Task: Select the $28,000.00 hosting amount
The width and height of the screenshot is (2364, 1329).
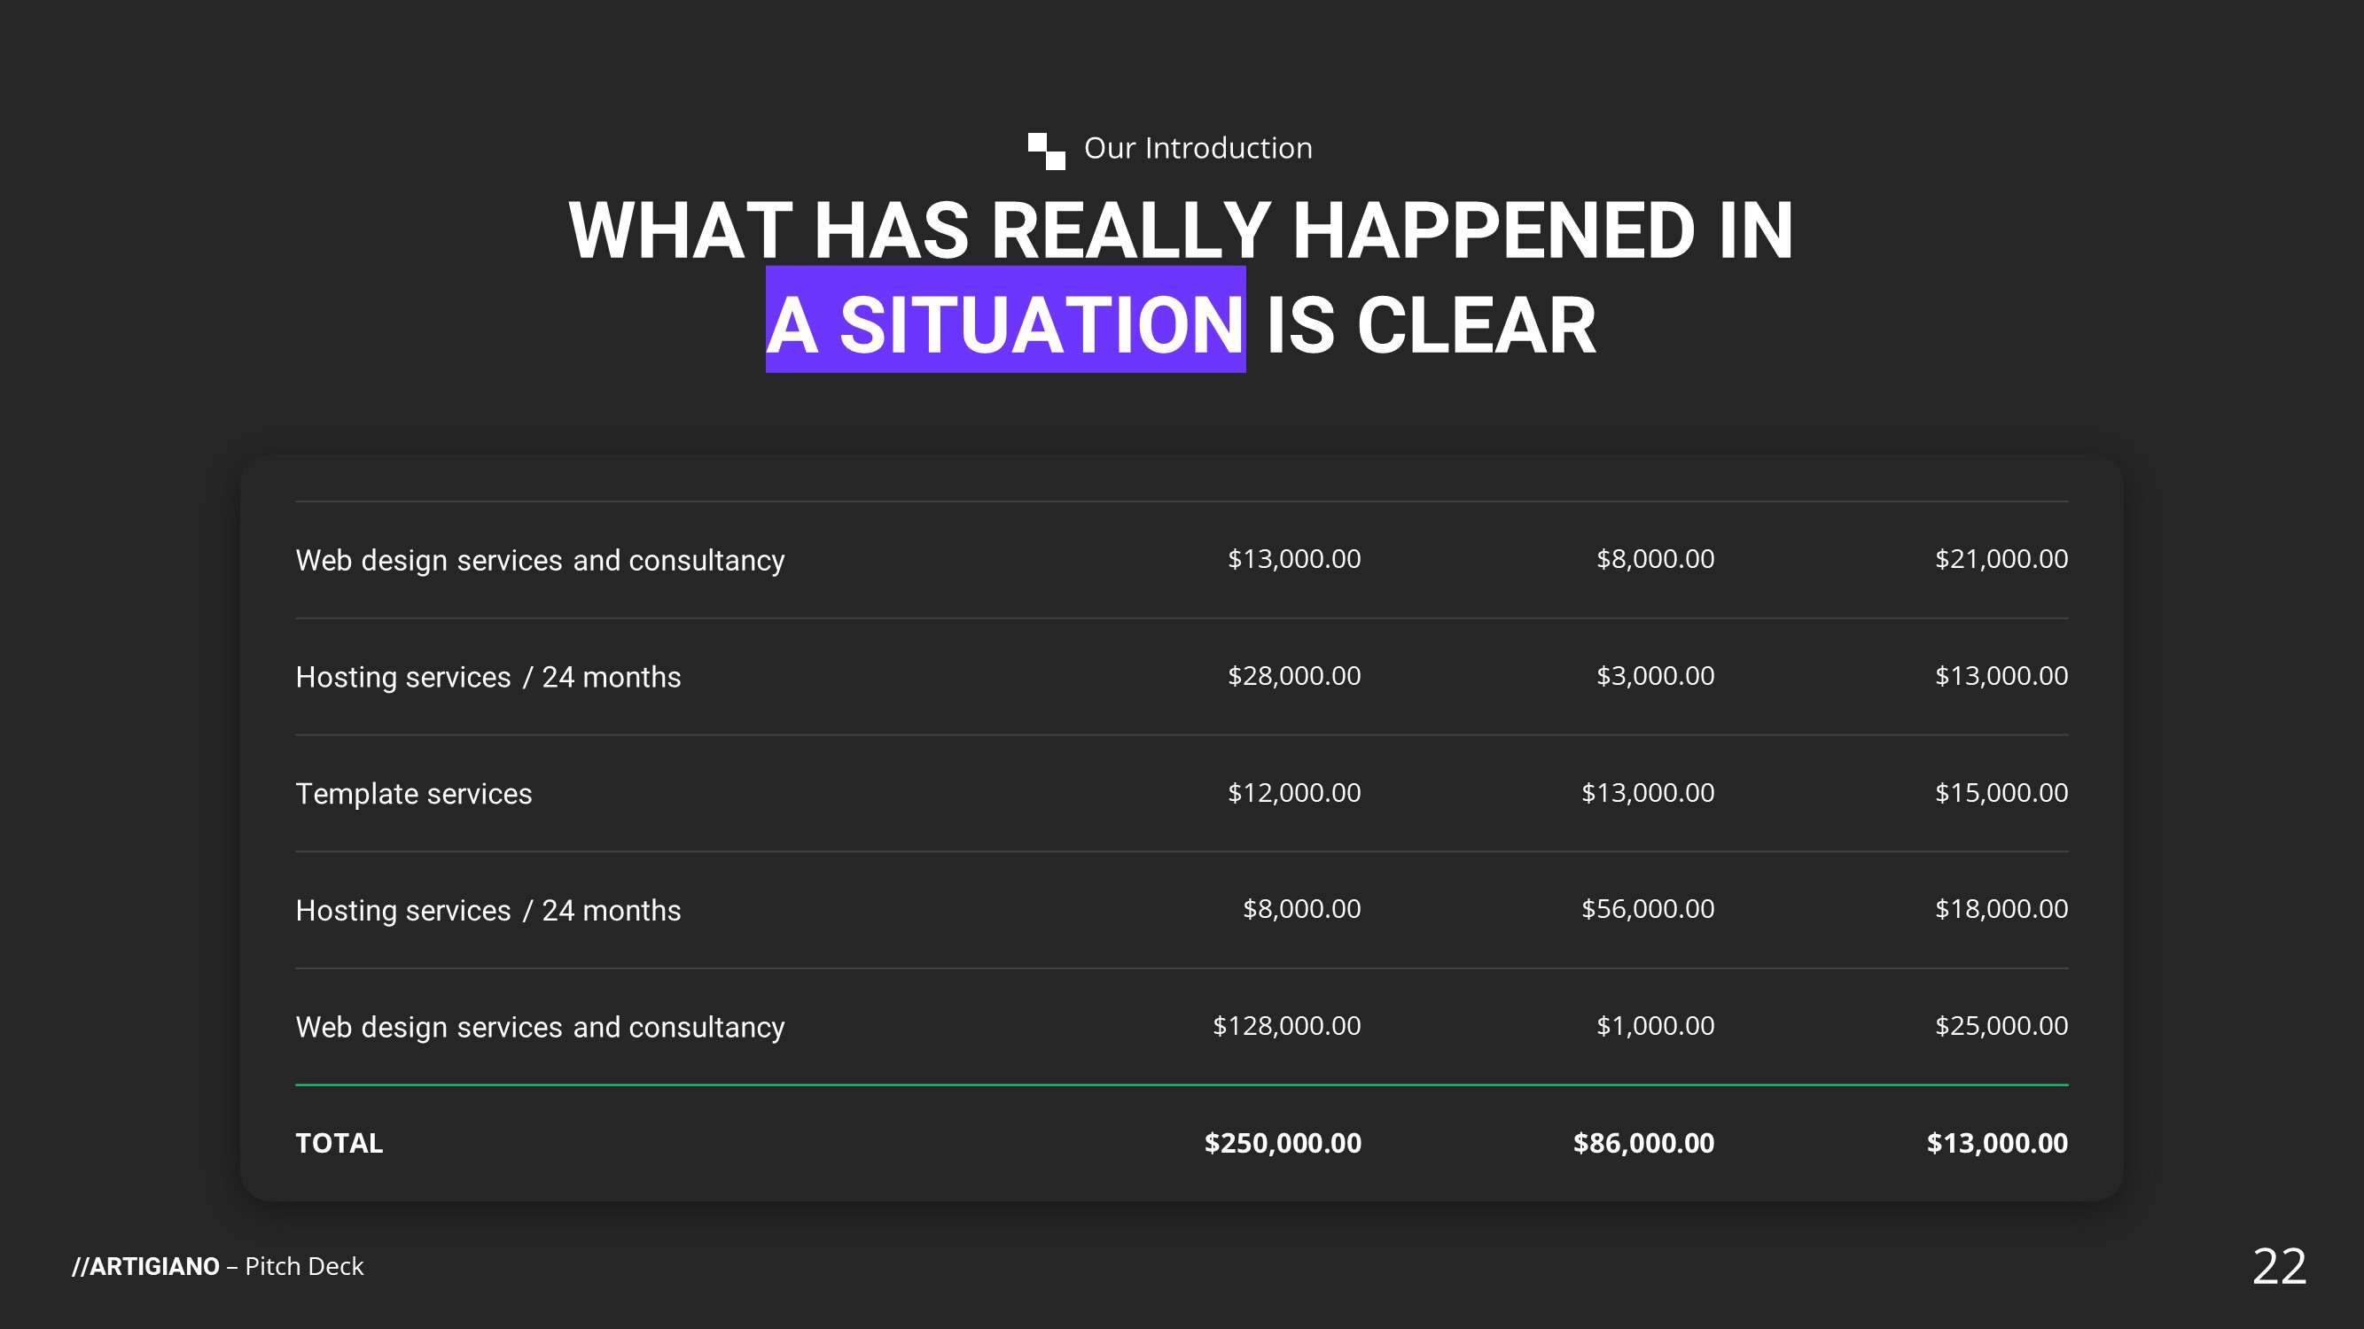Action: click(x=1294, y=676)
